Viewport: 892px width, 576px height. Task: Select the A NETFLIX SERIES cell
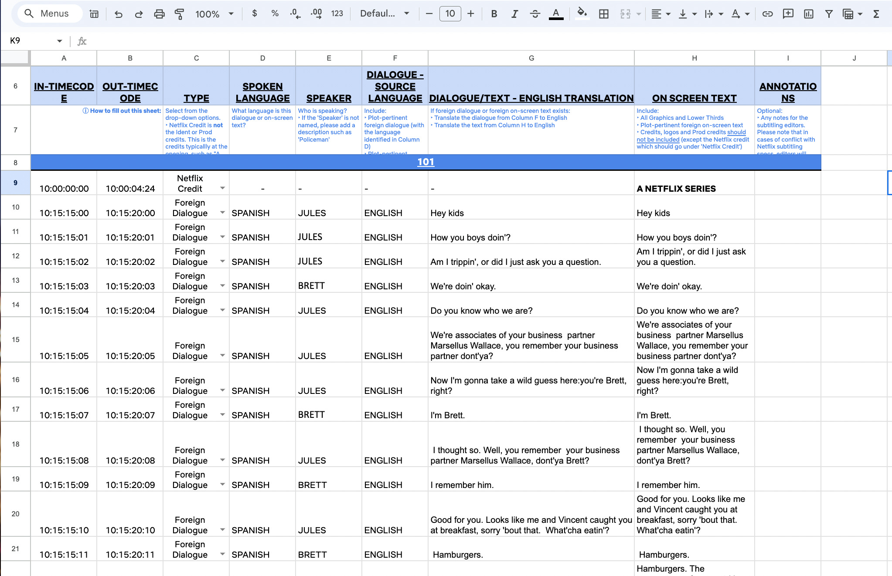tap(694, 183)
